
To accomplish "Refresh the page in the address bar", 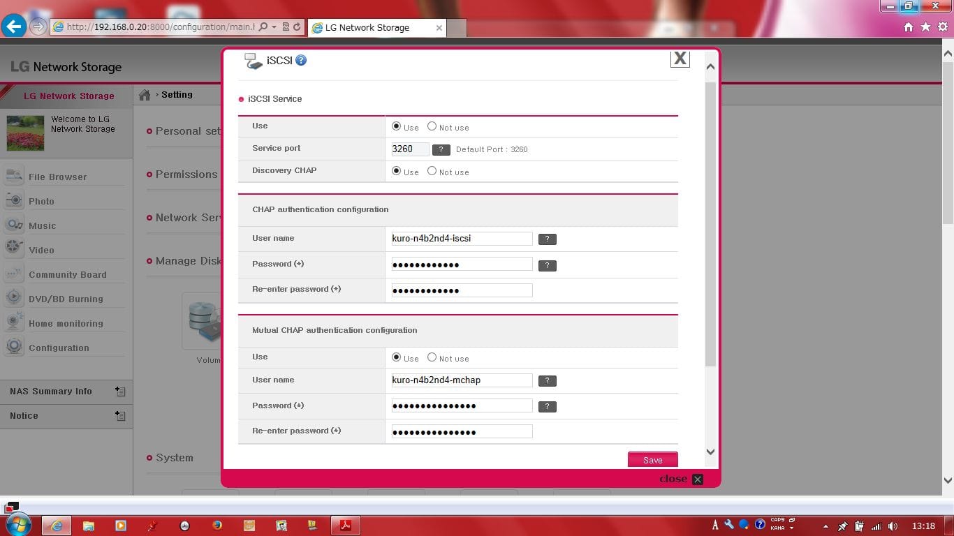I will click(x=297, y=27).
